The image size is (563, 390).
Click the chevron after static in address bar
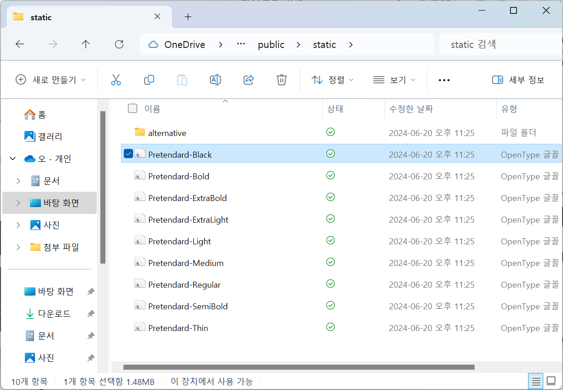(x=351, y=45)
